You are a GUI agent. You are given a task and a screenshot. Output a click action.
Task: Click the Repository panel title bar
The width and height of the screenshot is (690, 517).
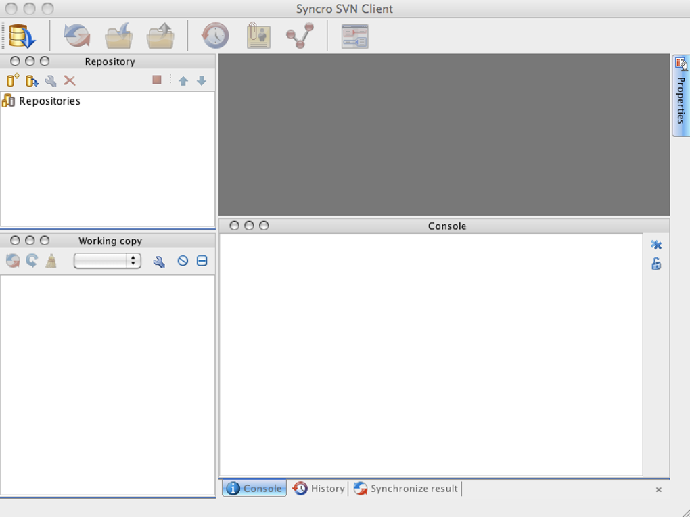click(108, 61)
